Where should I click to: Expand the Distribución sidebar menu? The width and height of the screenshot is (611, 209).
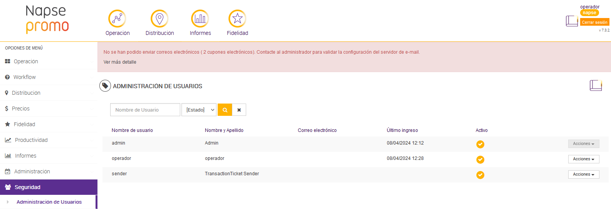(x=49, y=93)
